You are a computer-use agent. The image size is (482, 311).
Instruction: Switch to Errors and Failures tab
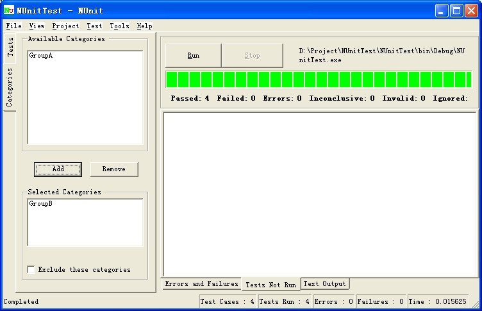click(x=201, y=283)
